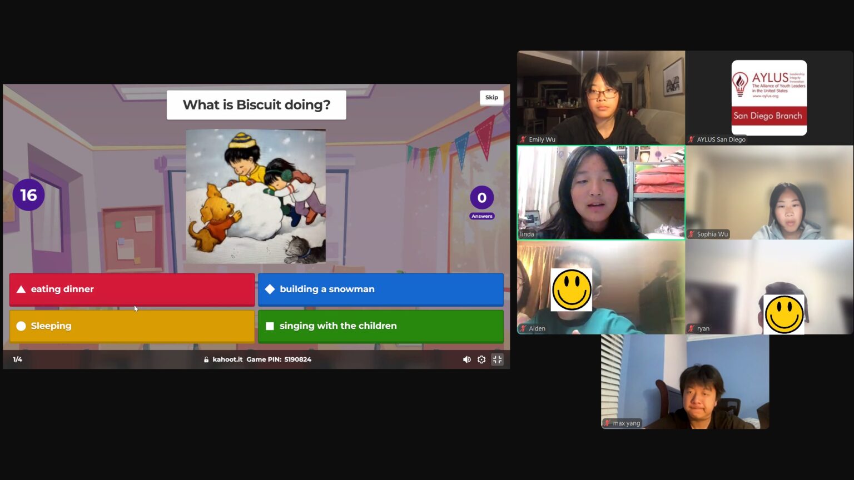Click the question progress '1/4'
This screenshot has width=854, height=480.
(18, 359)
